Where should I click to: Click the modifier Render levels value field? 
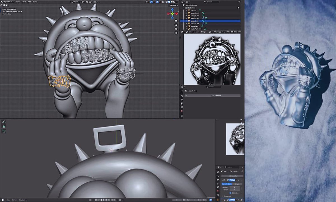pos(234,190)
